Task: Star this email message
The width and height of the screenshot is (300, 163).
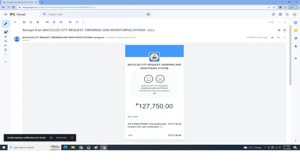Action: tap(272, 38)
